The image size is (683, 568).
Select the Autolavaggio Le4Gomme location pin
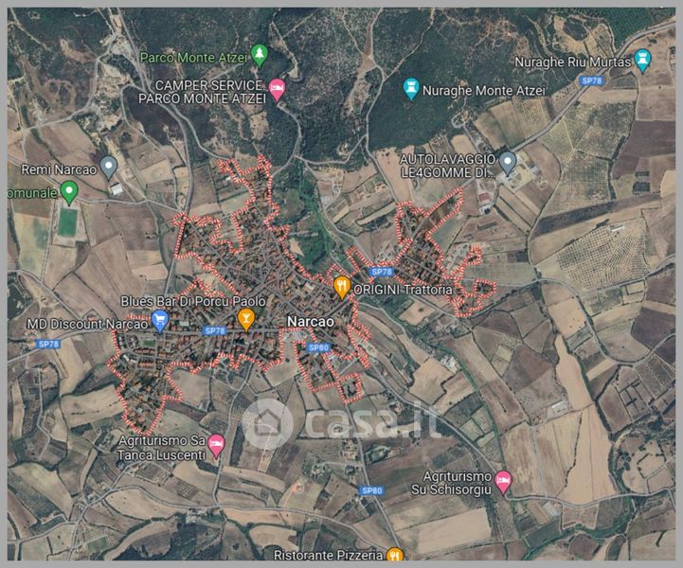pyautogui.click(x=508, y=163)
